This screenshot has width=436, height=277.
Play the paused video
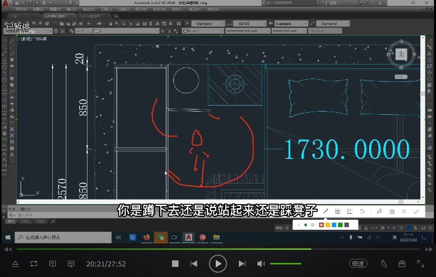point(218,263)
